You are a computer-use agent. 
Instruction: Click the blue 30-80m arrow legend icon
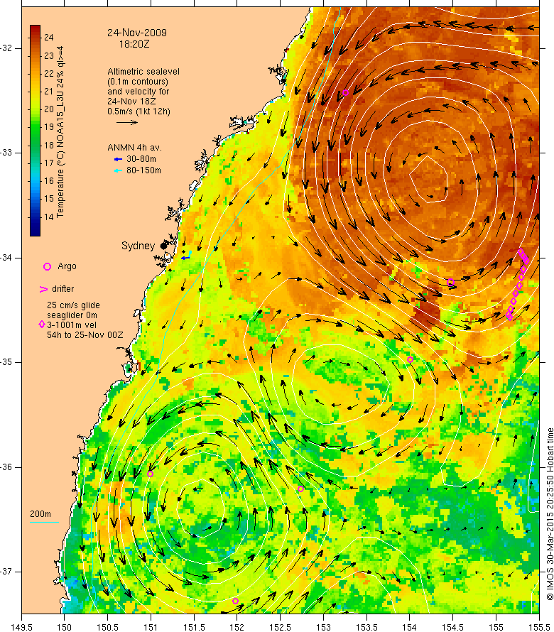coord(118,159)
